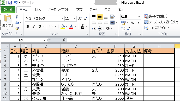180x101 pixels.
Task: Expand underline style dropdown arrow
Action: [x=44, y=27]
